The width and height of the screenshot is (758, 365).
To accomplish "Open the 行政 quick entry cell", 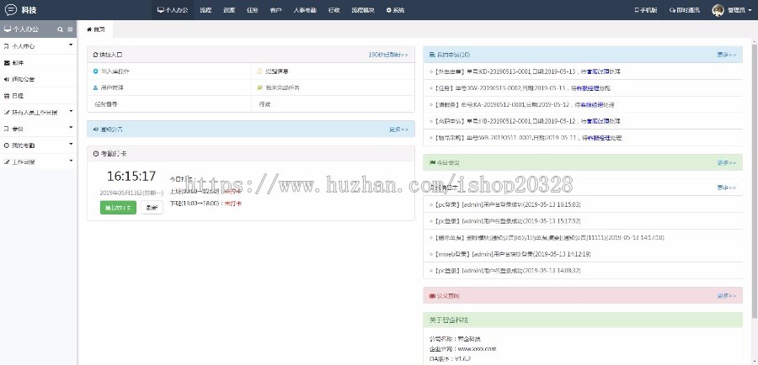I will [333, 103].
